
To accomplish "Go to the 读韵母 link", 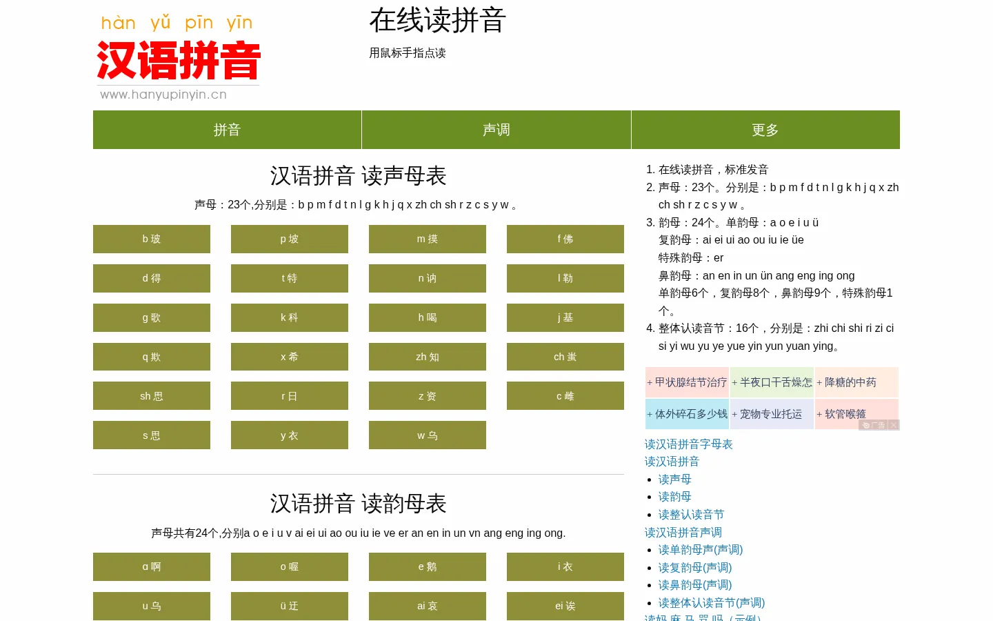I will tap(675, 496).
